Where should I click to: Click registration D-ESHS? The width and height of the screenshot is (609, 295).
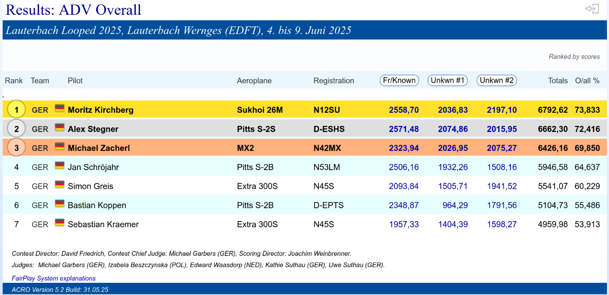click(330, 129)
